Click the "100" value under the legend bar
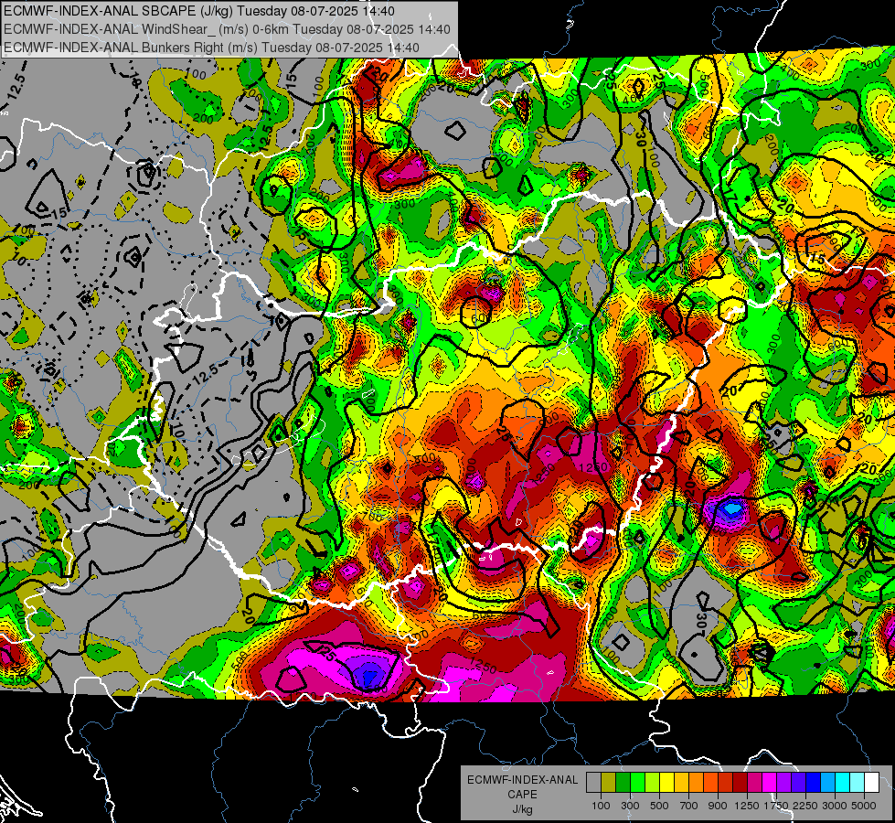The height and width of the screenshot is (823, 895). pyautogui.click(x=601, y=806)
